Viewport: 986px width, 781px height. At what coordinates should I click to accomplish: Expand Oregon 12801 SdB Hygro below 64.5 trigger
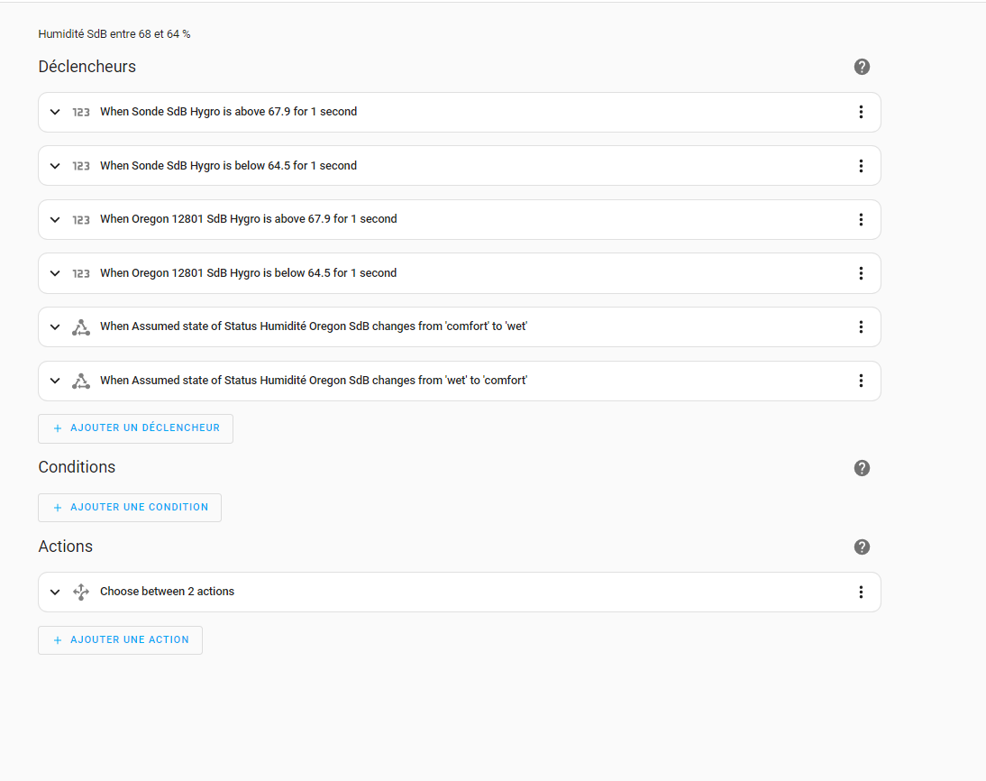55,273
